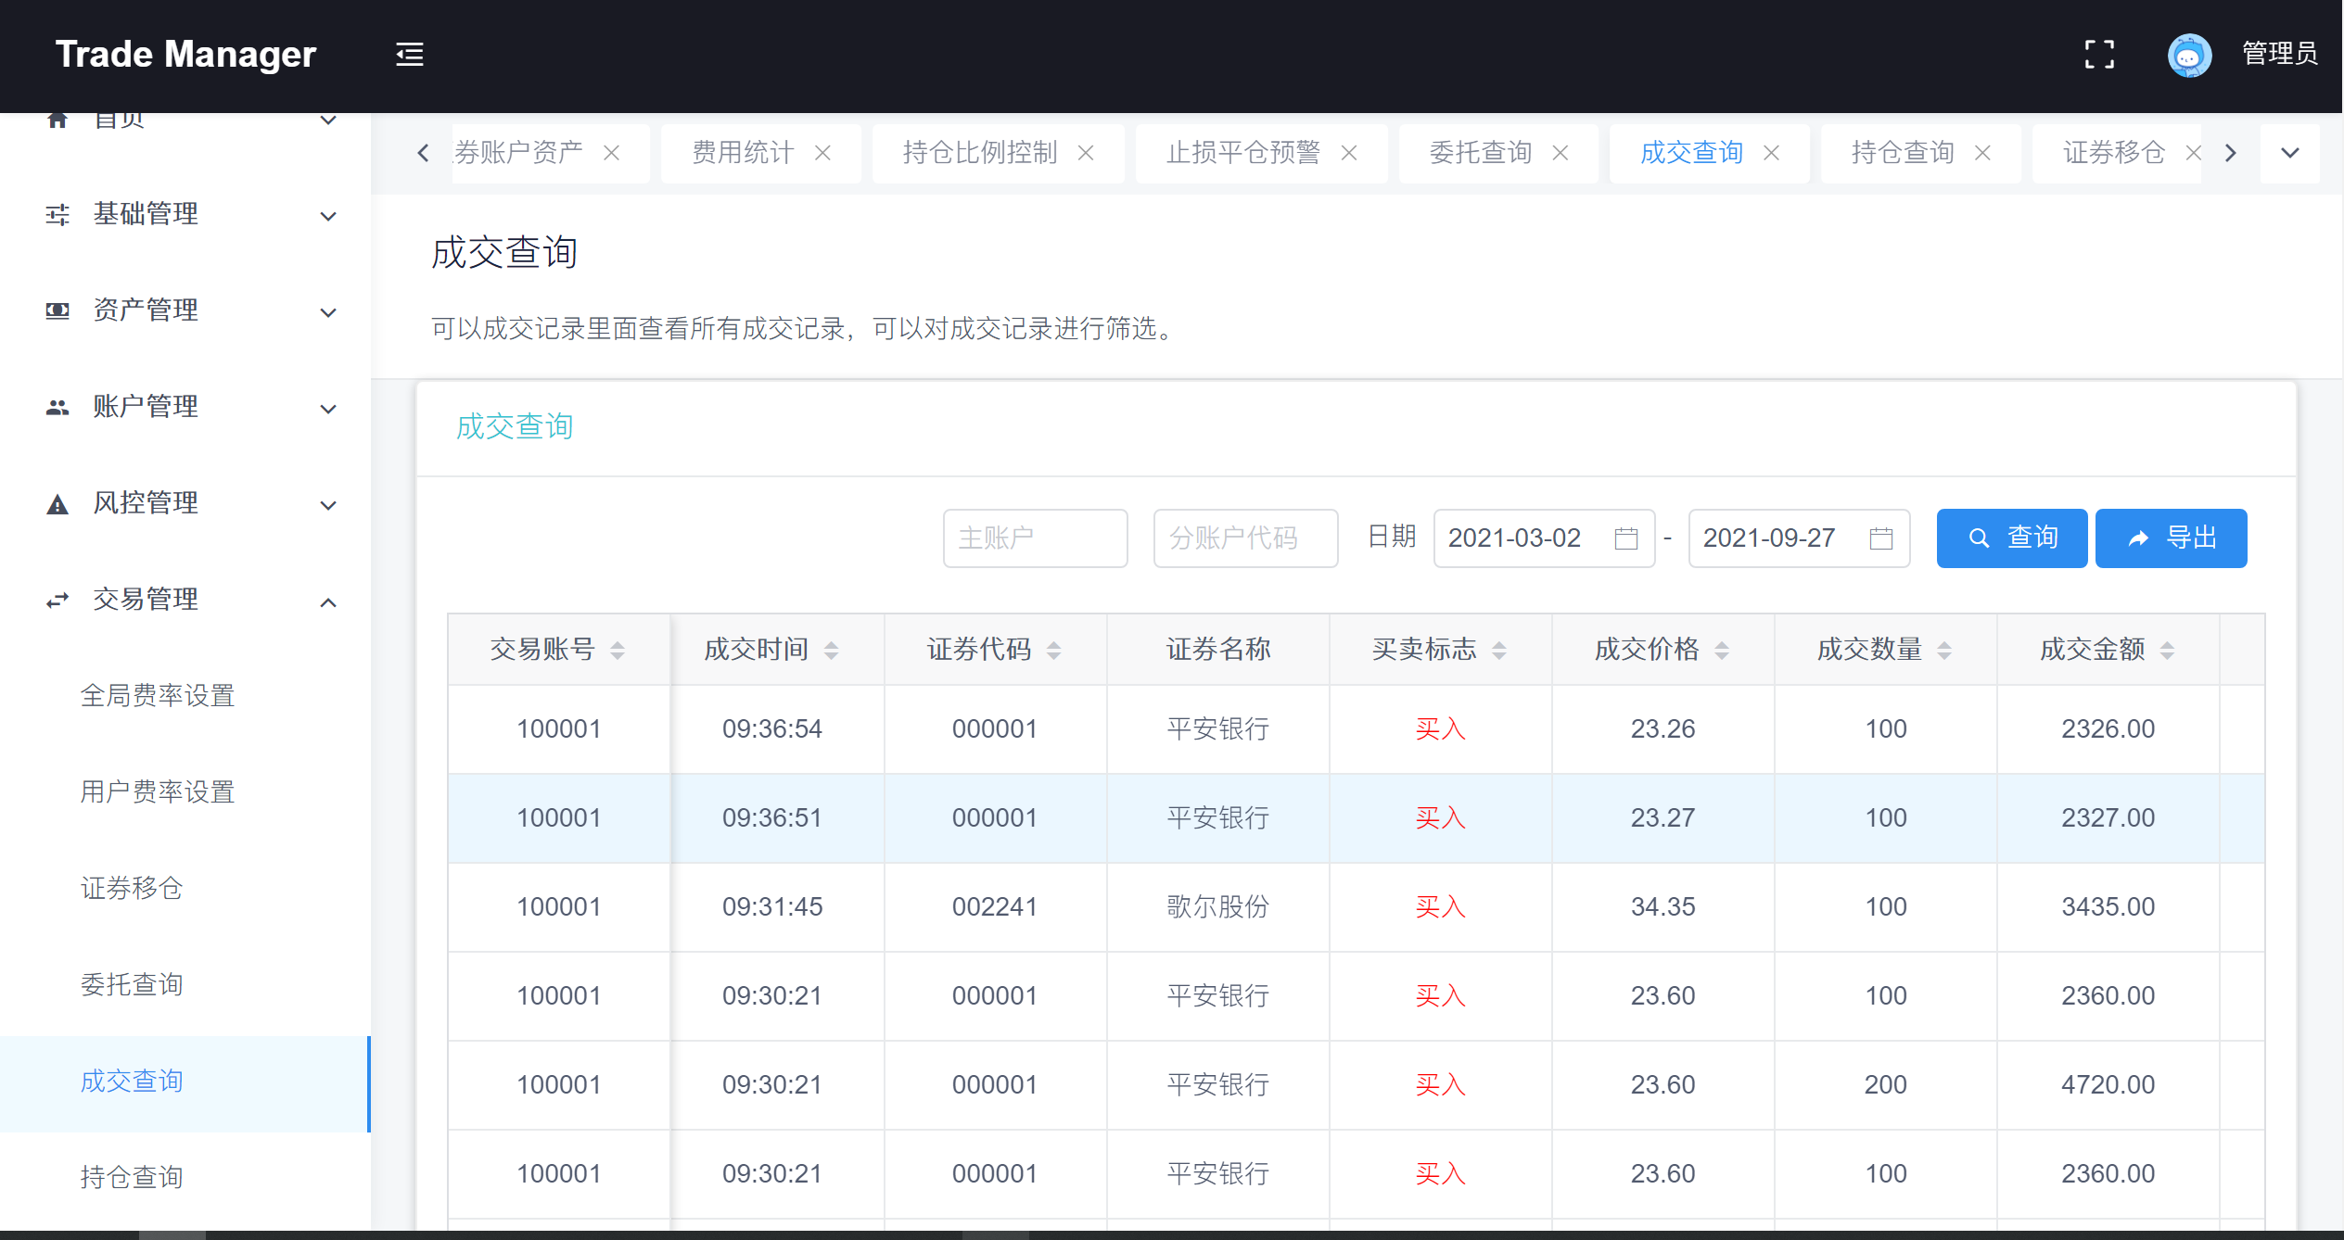This screenshot has height=1240, width=2344.
Task: Enter fullscreen mode via the fullscreen icon
Action: pyautogui.click(x=2099, y=55)
